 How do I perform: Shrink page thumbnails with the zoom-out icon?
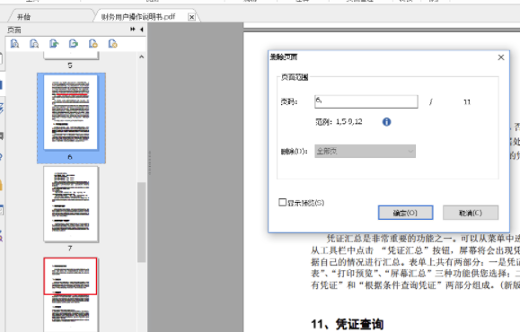(x=34, y=44)
